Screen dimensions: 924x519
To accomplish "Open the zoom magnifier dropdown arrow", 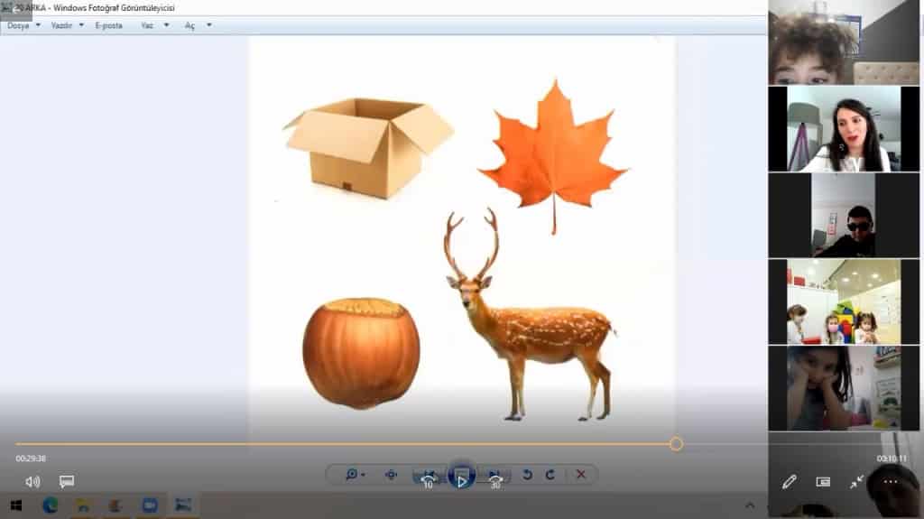I will [x=363, y=475].
